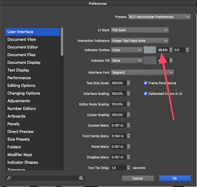
Task: Toggle the Frame Persistence checkbox
Action: [x=146, y=83]
